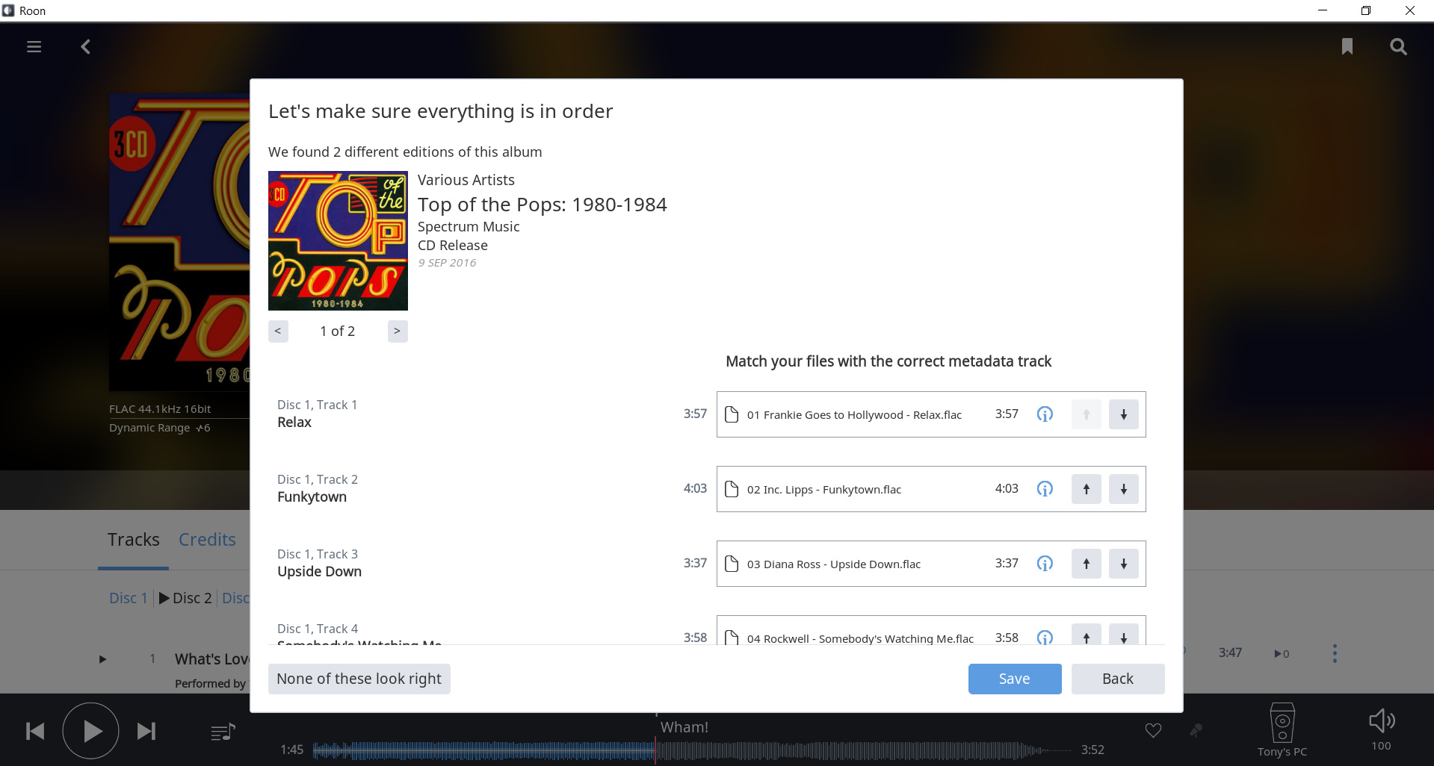
Task: Skip to the next track
Action: (x=146, y=731)
